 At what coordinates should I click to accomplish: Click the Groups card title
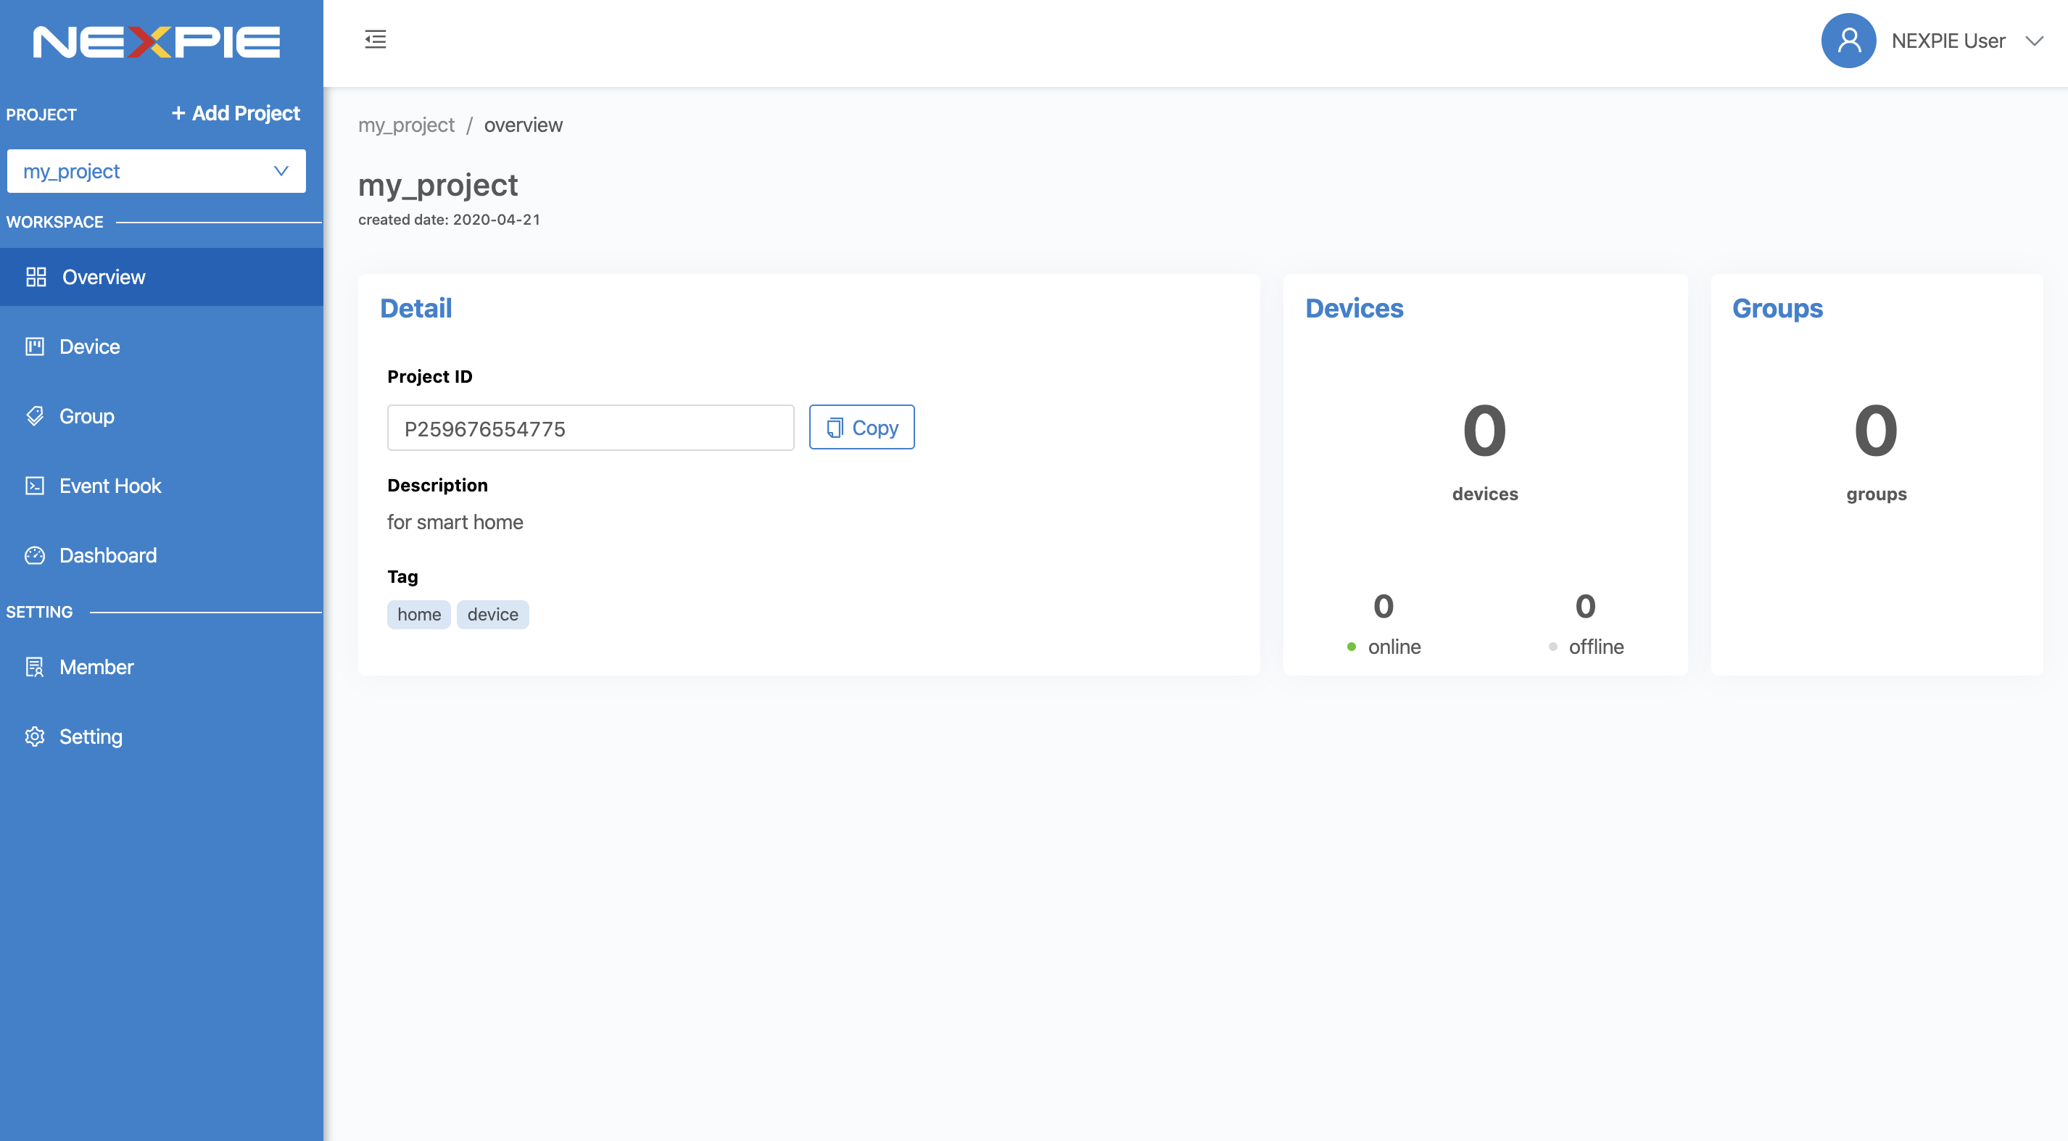coord(1777,309)
